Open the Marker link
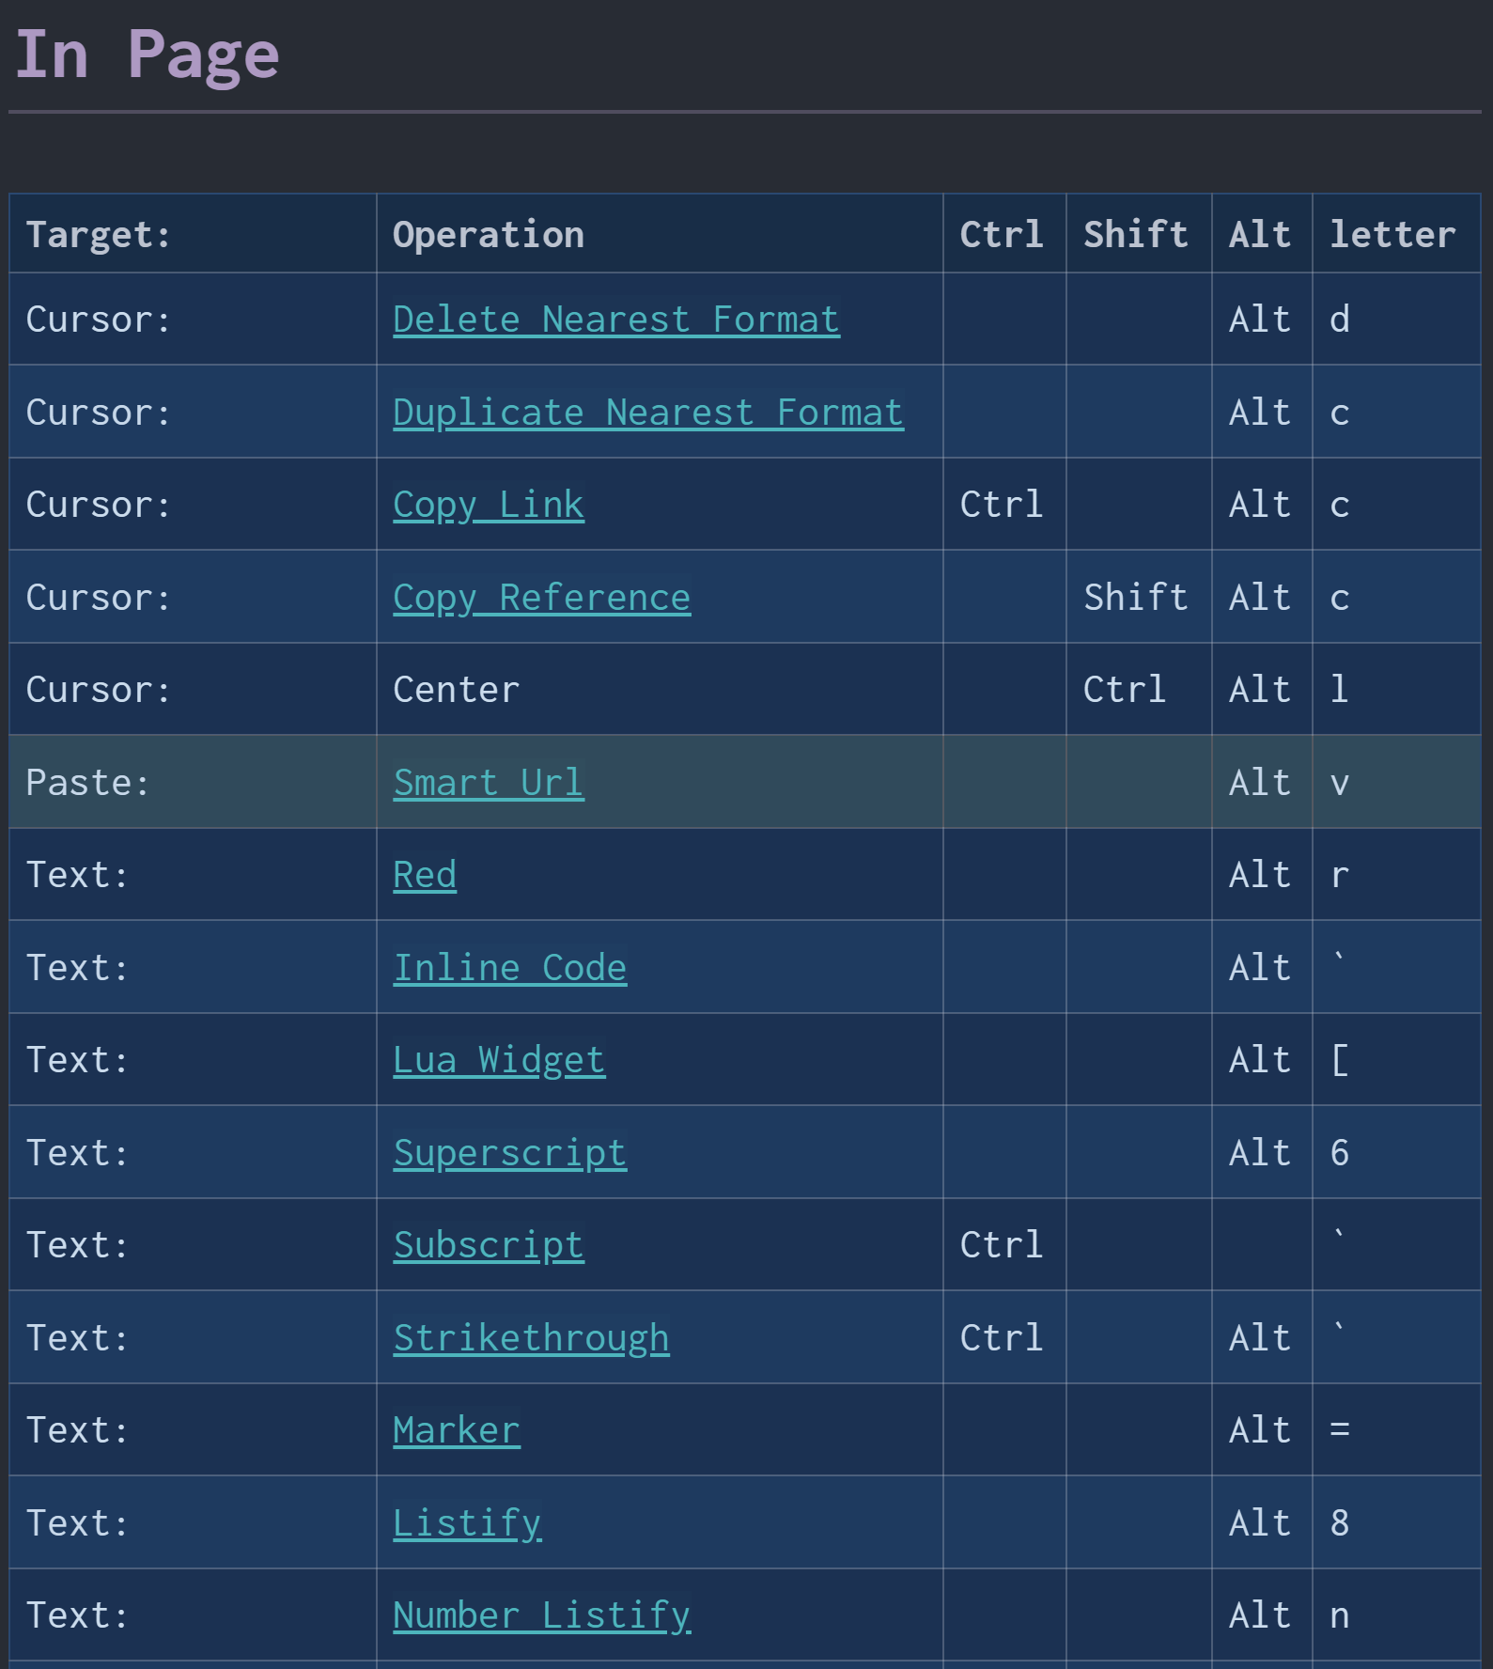 (x=456, y=1430)
